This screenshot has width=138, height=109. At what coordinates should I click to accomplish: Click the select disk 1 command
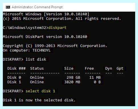click(x=40, y=91)
